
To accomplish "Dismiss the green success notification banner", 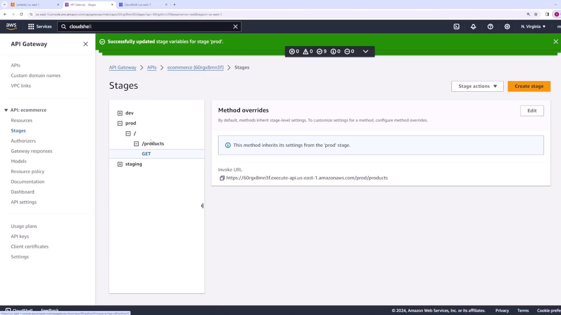I will [x=555, y=42].
